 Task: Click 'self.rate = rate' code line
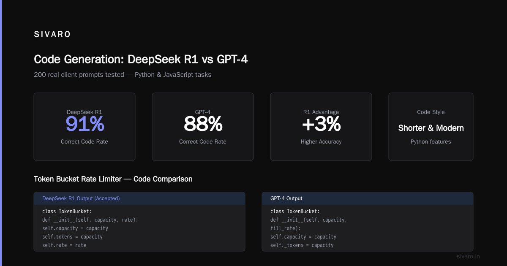tap(64, 245)
